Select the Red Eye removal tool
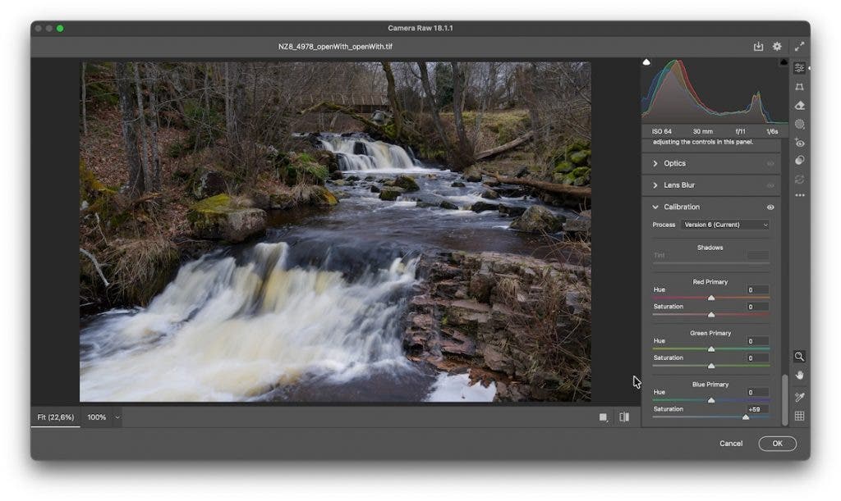The width and height of the screenshot is (841, 501). coord(799,143)
